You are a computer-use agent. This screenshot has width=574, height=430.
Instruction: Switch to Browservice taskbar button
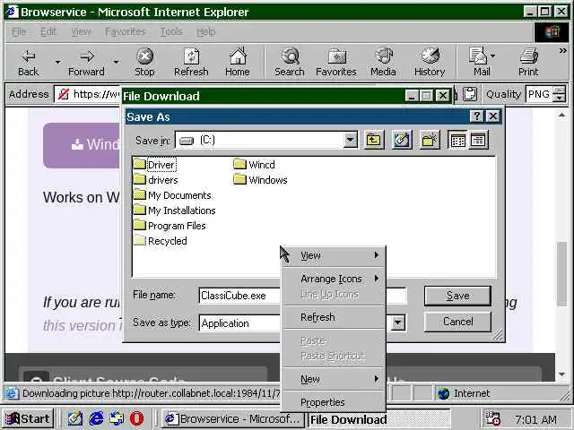click(x=233, y=418)
